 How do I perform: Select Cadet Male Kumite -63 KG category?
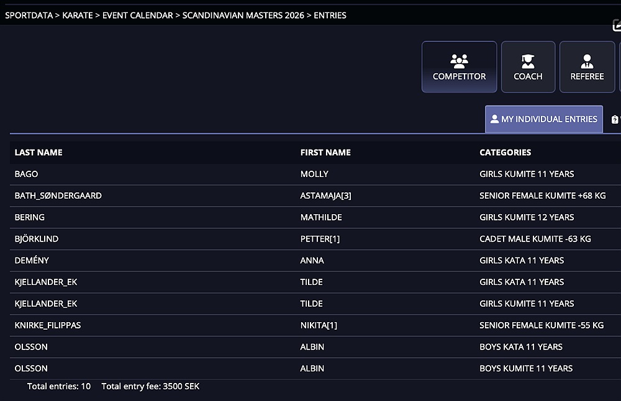[x=535, y=239]
